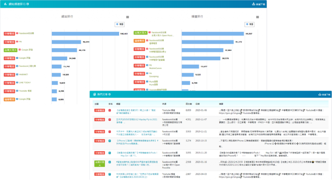Screen dimensions: 332x181
Task: Open the AirPods Hey Siri article
Action: (x=137, y=154)
